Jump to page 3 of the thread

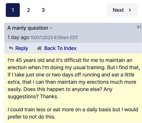point(43,10)
